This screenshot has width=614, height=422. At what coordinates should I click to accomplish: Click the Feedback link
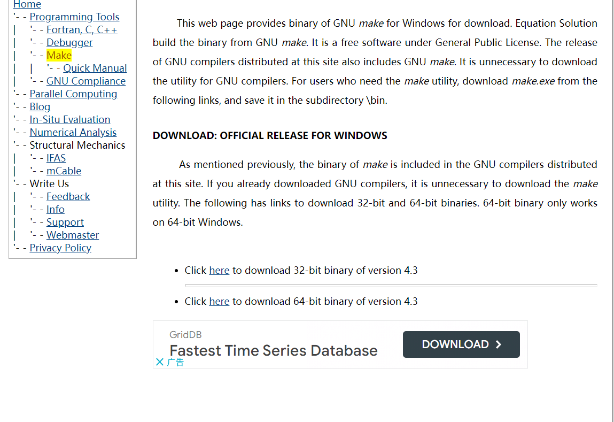68,197
